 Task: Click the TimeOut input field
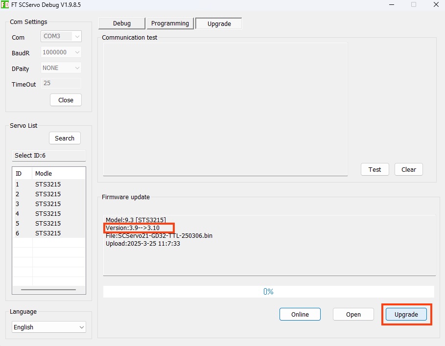click(61, 83)
